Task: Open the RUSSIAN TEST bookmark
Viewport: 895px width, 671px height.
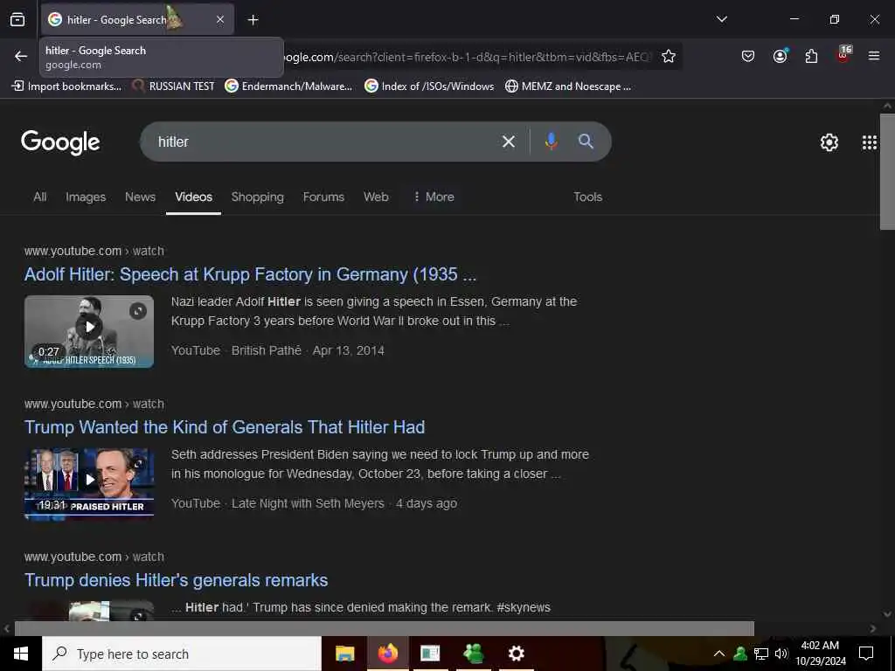Action: tap(173, 86)
